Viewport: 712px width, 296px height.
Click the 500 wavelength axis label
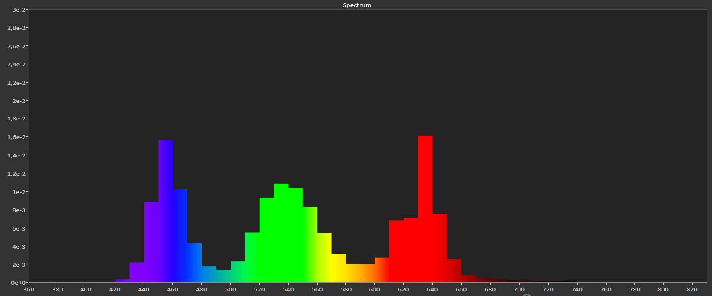230,289
